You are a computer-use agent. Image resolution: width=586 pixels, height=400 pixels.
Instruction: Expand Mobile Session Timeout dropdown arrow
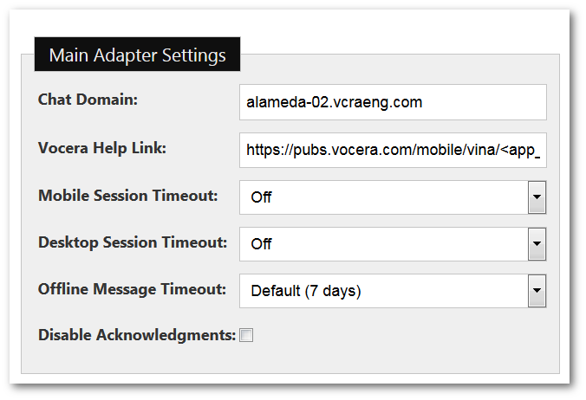tap(537, 197)
